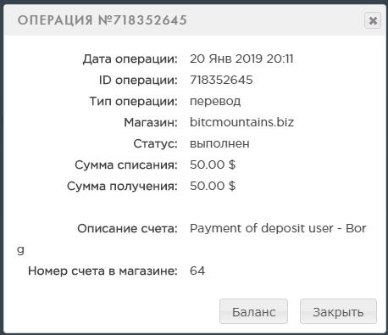Click the ID операции label
This screenshot has width=388, height=335.
tap(138, 81)
